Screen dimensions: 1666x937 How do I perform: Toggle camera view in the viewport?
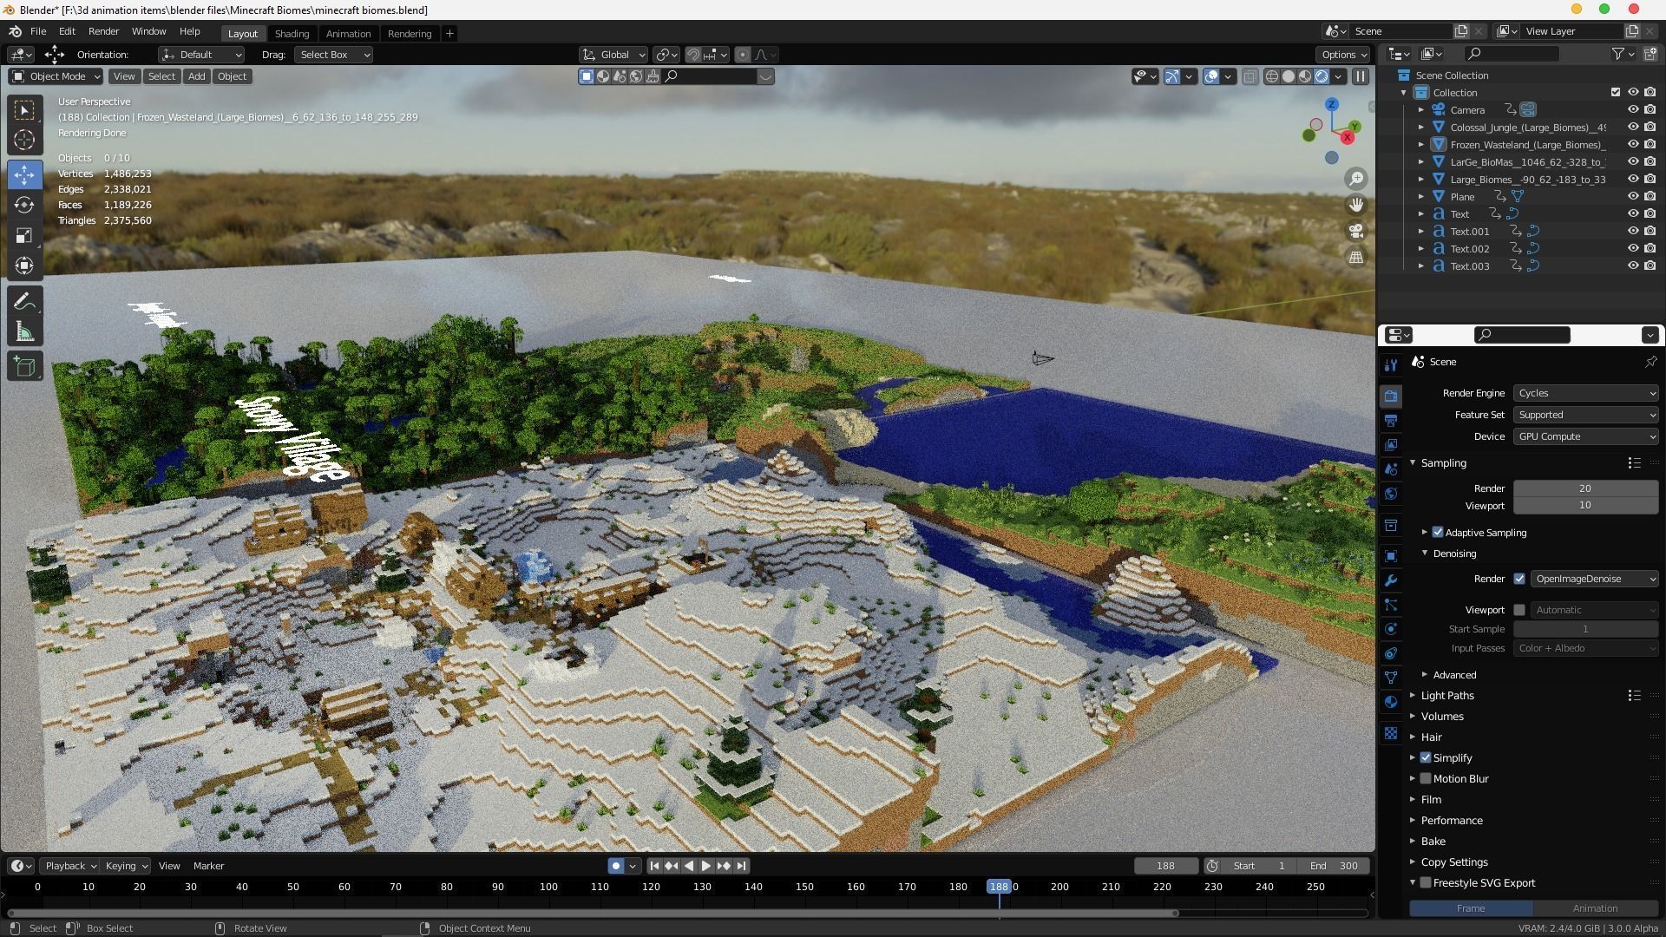1355,231
